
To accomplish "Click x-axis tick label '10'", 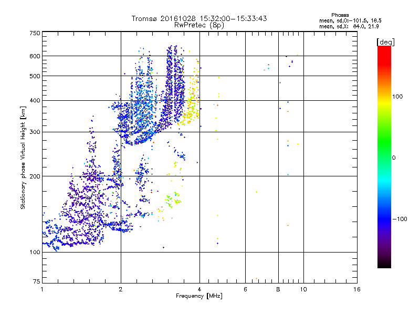I will (303, 289).
